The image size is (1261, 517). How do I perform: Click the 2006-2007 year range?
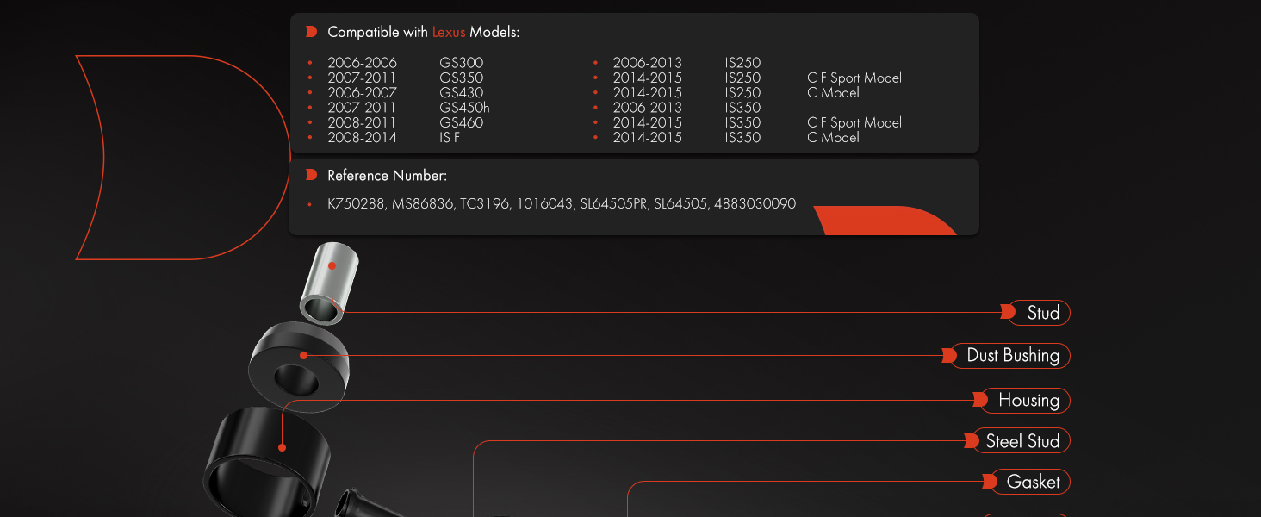pyautogui.click(x=362, y=92)
